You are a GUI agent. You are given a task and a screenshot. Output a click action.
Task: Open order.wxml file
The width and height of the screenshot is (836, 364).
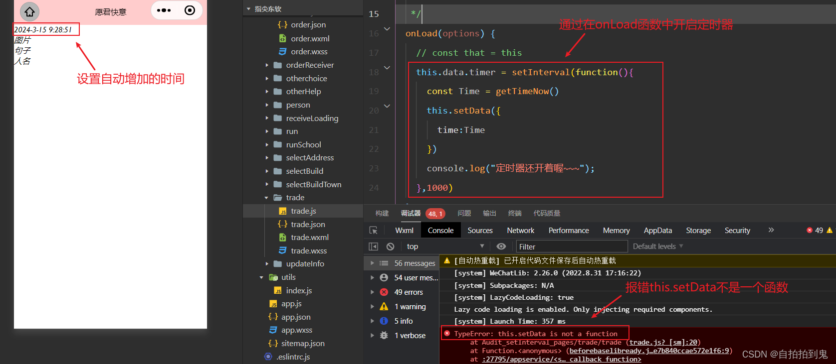pos(310,38)
